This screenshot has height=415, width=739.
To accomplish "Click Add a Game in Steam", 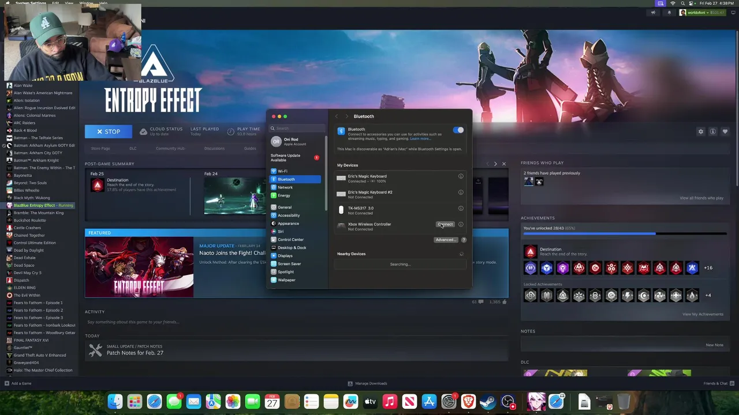I will 18,383.
